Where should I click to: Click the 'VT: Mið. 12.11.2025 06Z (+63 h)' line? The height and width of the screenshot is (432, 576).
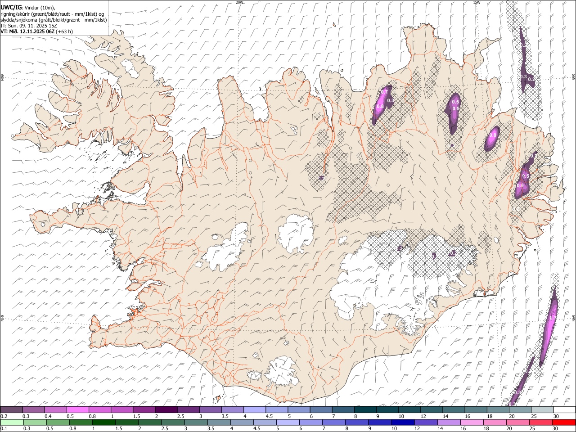(x=37, y=31)
